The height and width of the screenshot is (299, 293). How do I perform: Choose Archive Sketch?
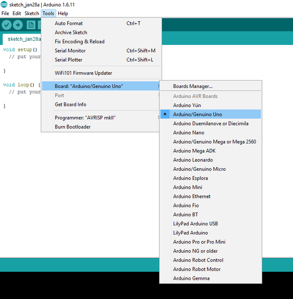[x=101, y=33]
